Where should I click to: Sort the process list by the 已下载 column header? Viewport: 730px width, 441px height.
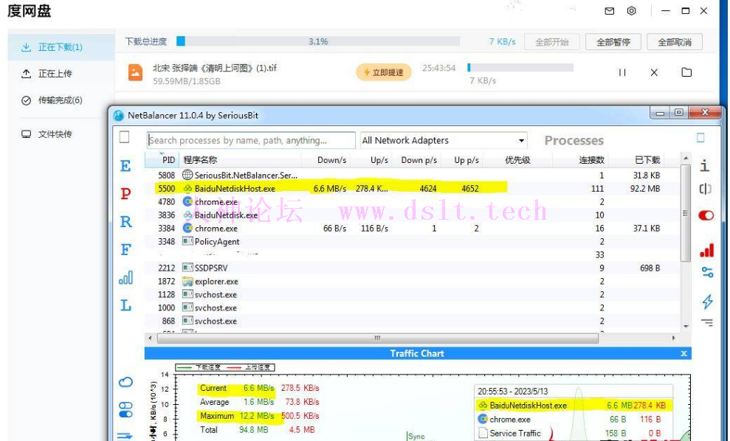pos(636,160)
